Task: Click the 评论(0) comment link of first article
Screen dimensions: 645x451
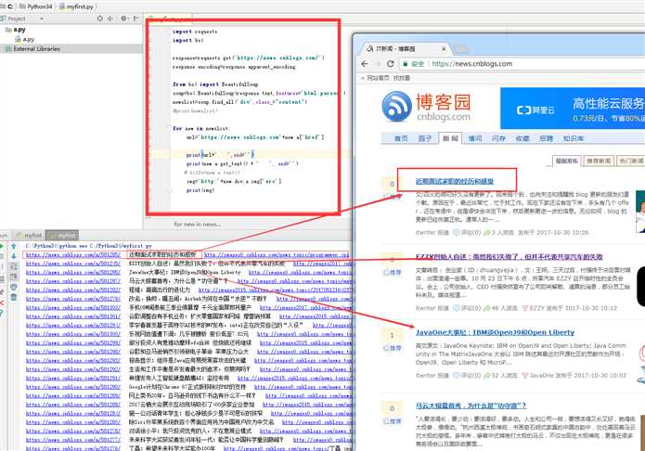Action: pyautogui.click(x=467, y=233)
